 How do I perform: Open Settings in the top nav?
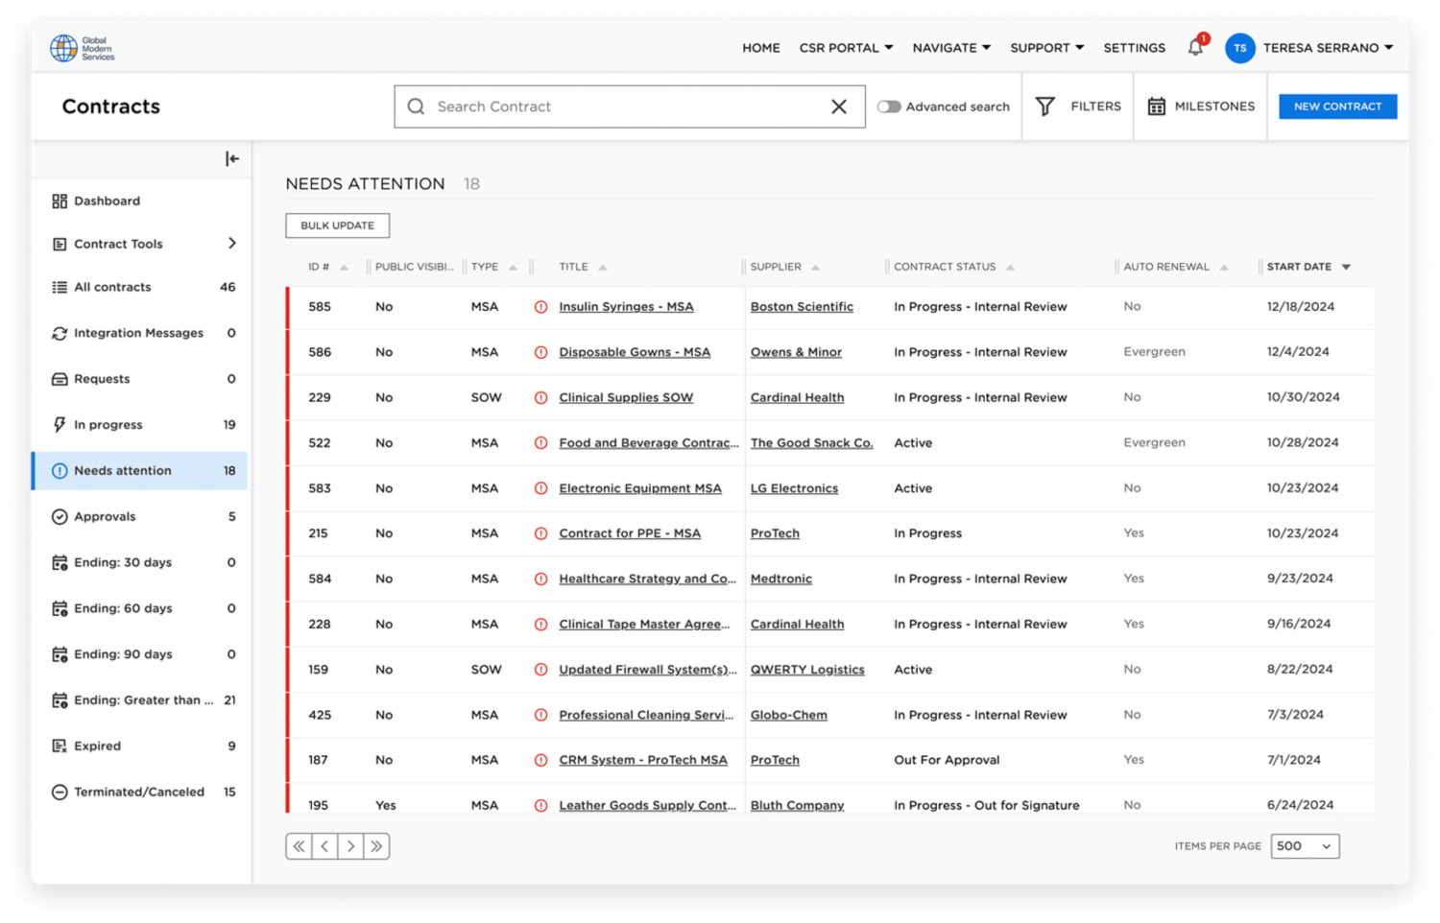[1134, 48]
